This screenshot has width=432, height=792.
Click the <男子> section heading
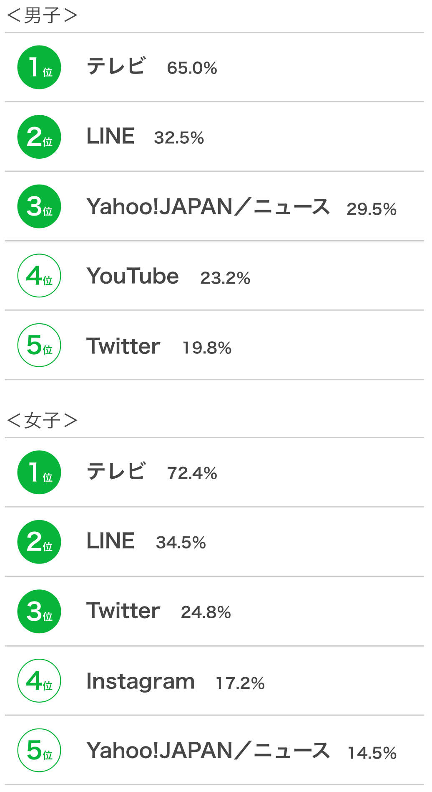coord(42,15)
